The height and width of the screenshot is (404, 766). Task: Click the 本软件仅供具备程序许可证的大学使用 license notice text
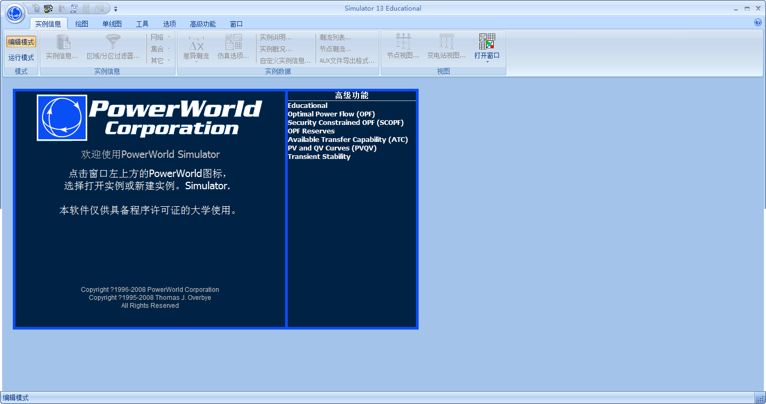[x=147, y=210]
